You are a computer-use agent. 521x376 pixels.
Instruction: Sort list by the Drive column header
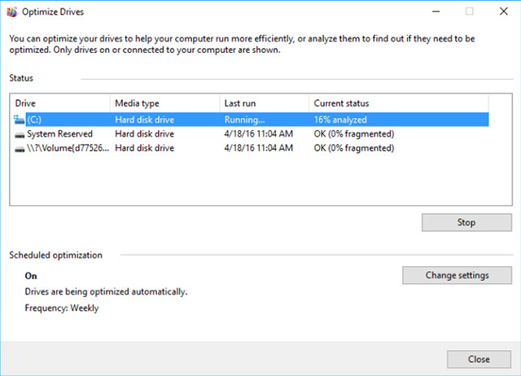tap(59, 103)
